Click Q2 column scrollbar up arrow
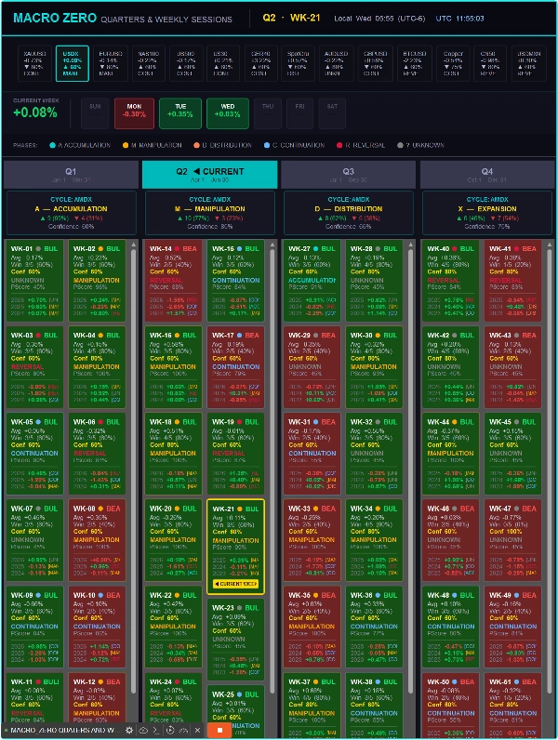This screenshot has height=740, width=558. tap(272, 244)
